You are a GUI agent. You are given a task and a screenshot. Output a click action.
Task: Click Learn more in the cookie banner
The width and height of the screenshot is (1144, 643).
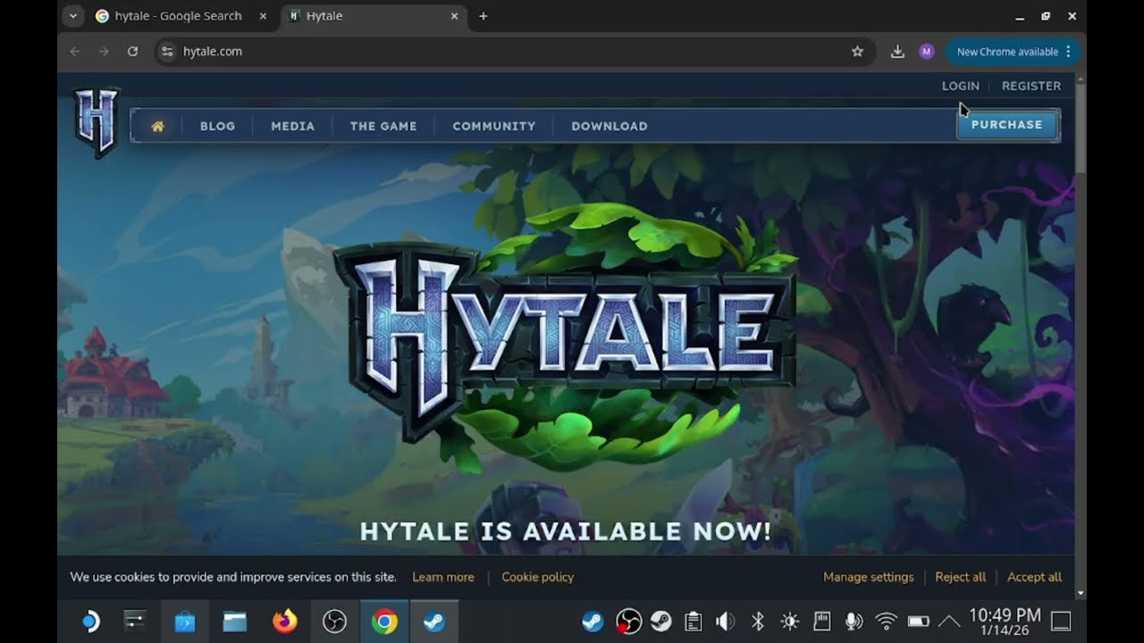(x=443, y=577)
